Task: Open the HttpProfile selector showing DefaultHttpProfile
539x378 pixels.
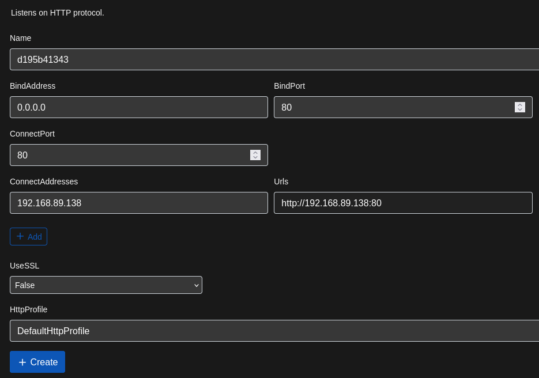Action: [274, 331]
